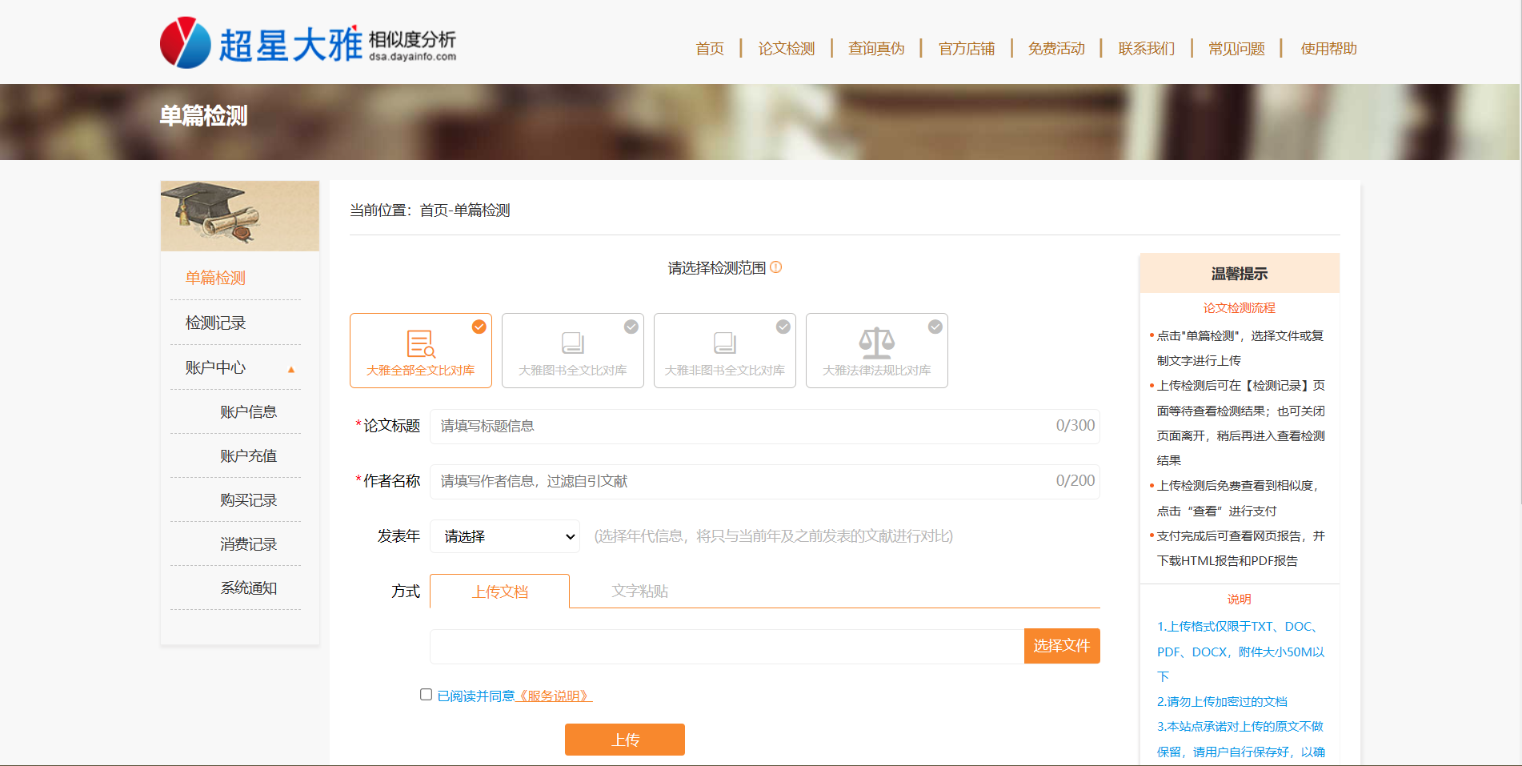
Task: Open 官方店铺 in top navigation
Action: [967, 49]
